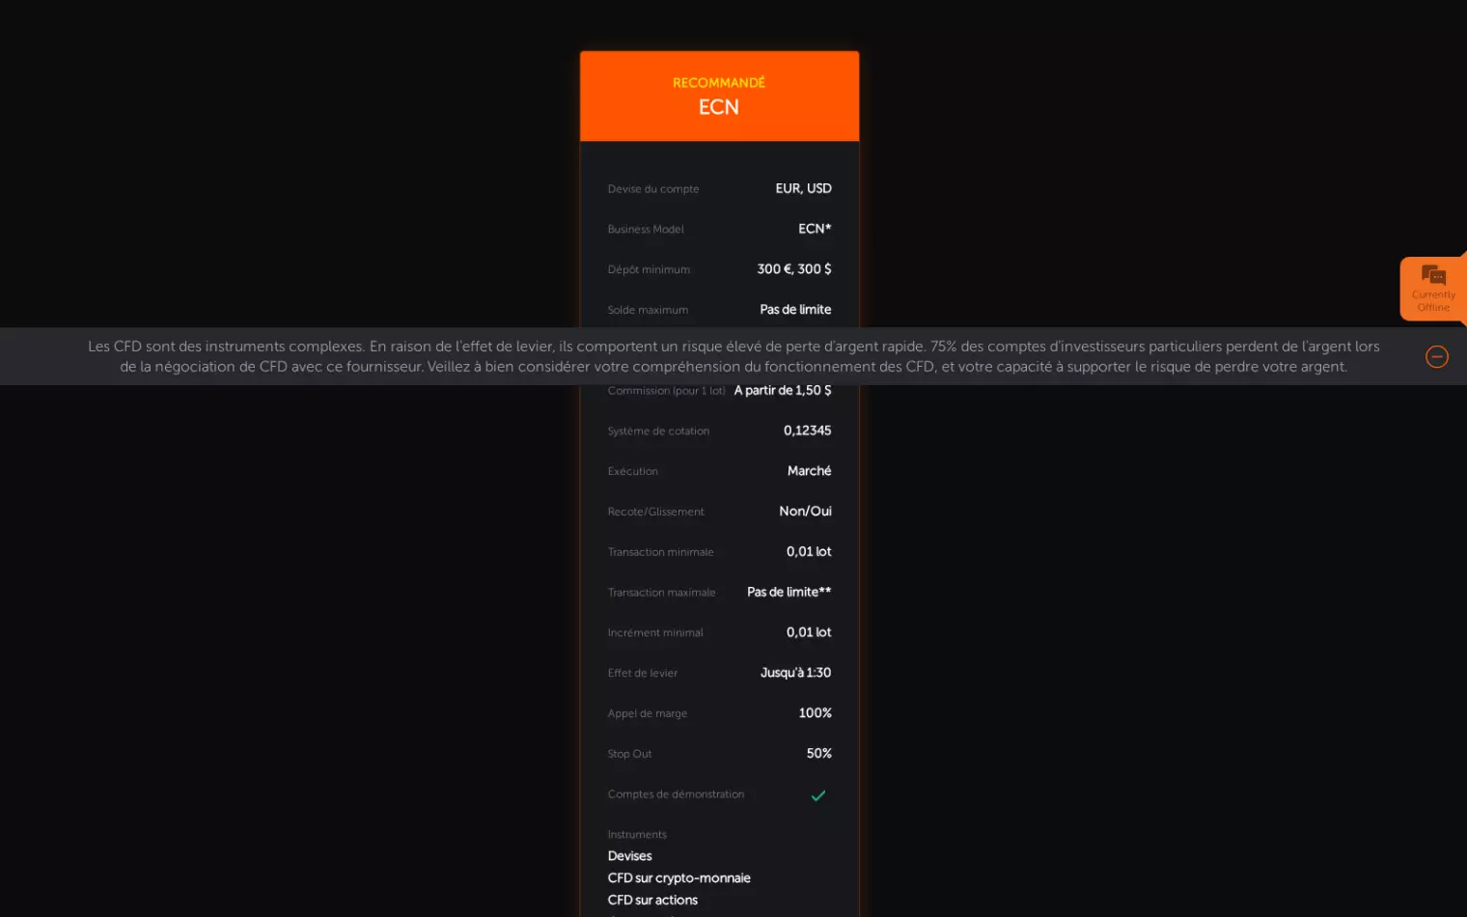1467x917 pixels.
Task: Click the "Incrément minimal" label
Action: coord(655,633)
